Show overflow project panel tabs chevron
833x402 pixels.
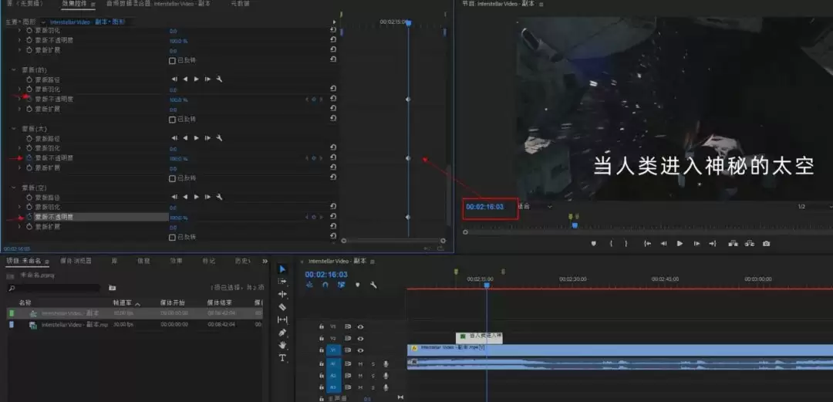(265, 261)
